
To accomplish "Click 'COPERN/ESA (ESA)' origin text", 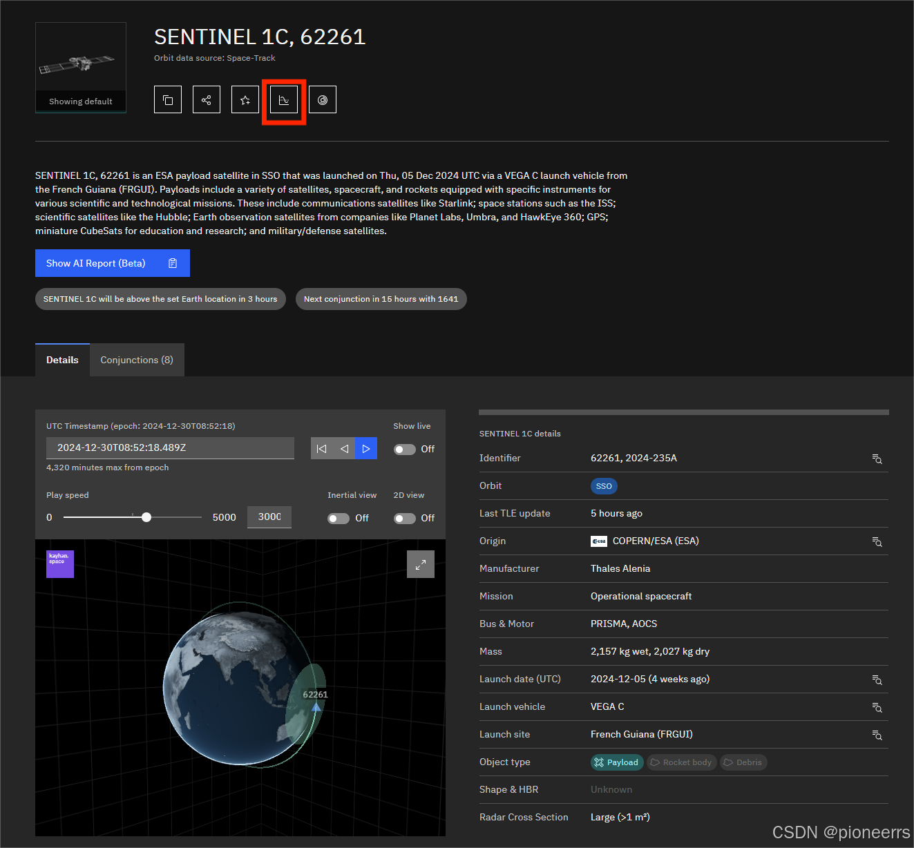I will 656,541.
